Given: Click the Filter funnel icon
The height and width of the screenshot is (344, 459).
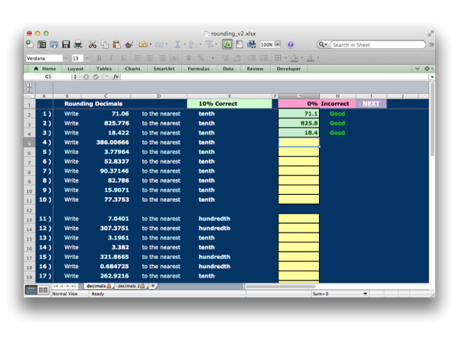Looking at the screenshot, I should tap(209, 44).
